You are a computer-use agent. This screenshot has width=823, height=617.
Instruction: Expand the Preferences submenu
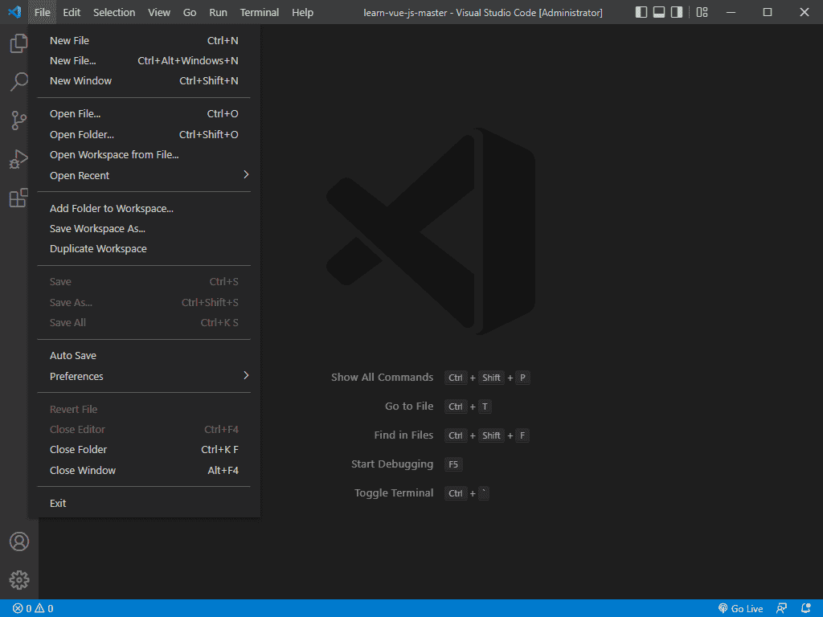tap(144, 376)
